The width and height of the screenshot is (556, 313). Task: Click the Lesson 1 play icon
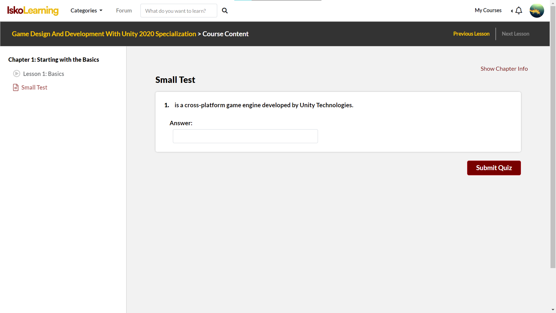[17, 74]
